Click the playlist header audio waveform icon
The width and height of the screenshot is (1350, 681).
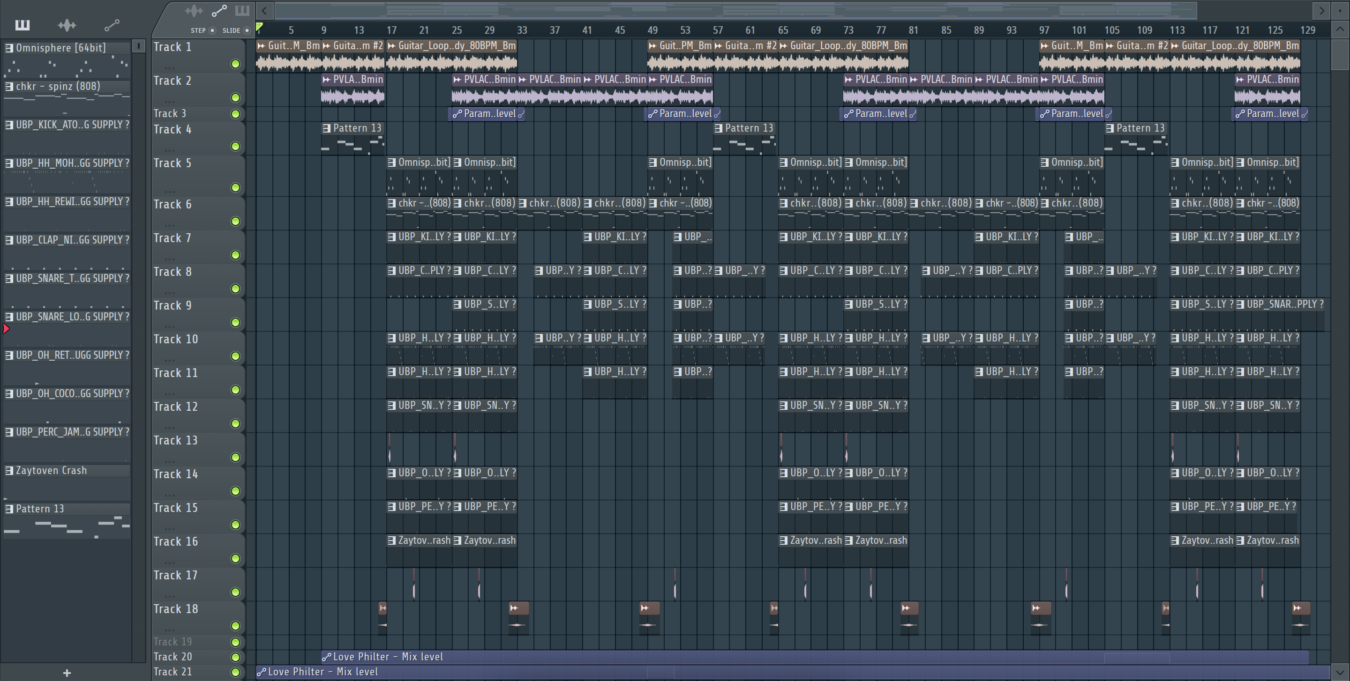coord(194,10)
